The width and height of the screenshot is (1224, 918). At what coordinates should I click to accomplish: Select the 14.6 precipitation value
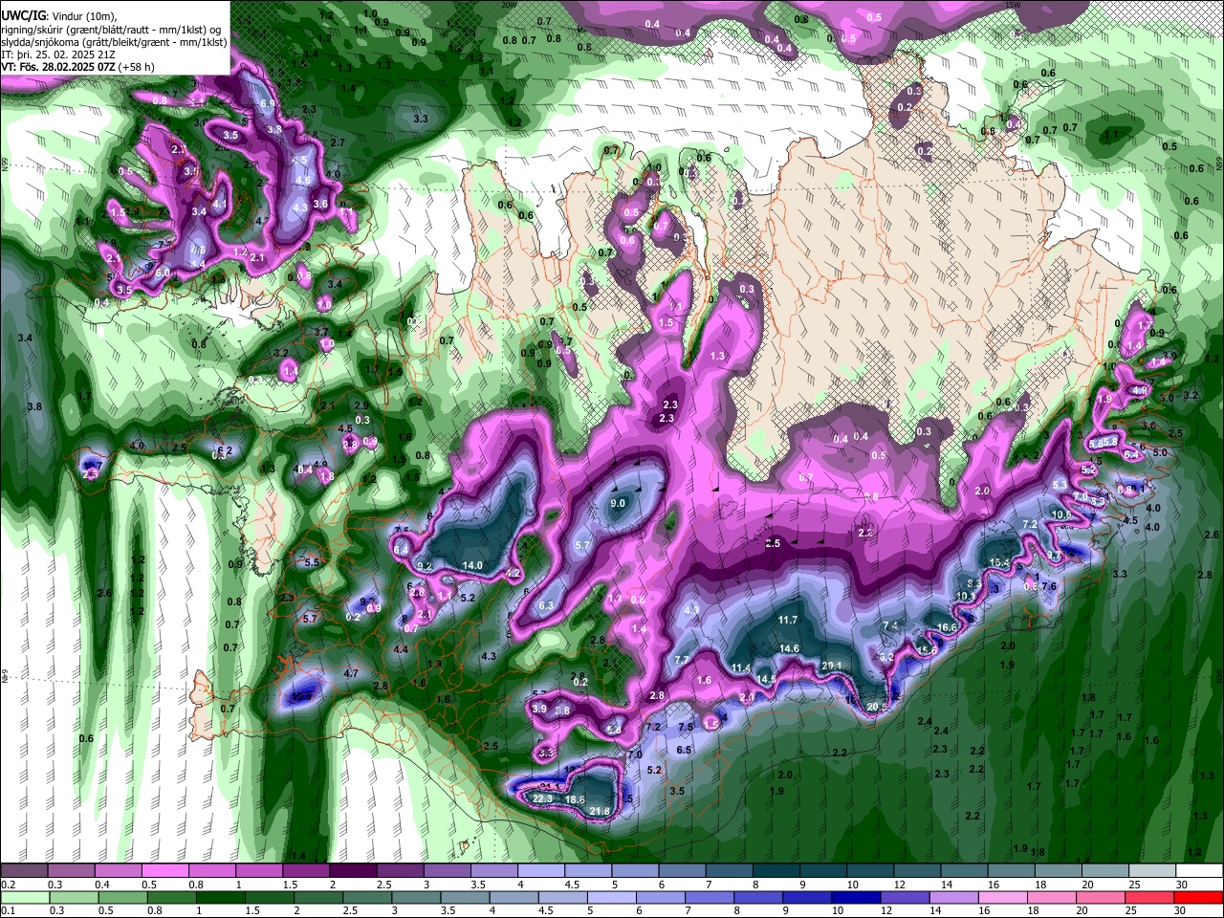point(789,648)
